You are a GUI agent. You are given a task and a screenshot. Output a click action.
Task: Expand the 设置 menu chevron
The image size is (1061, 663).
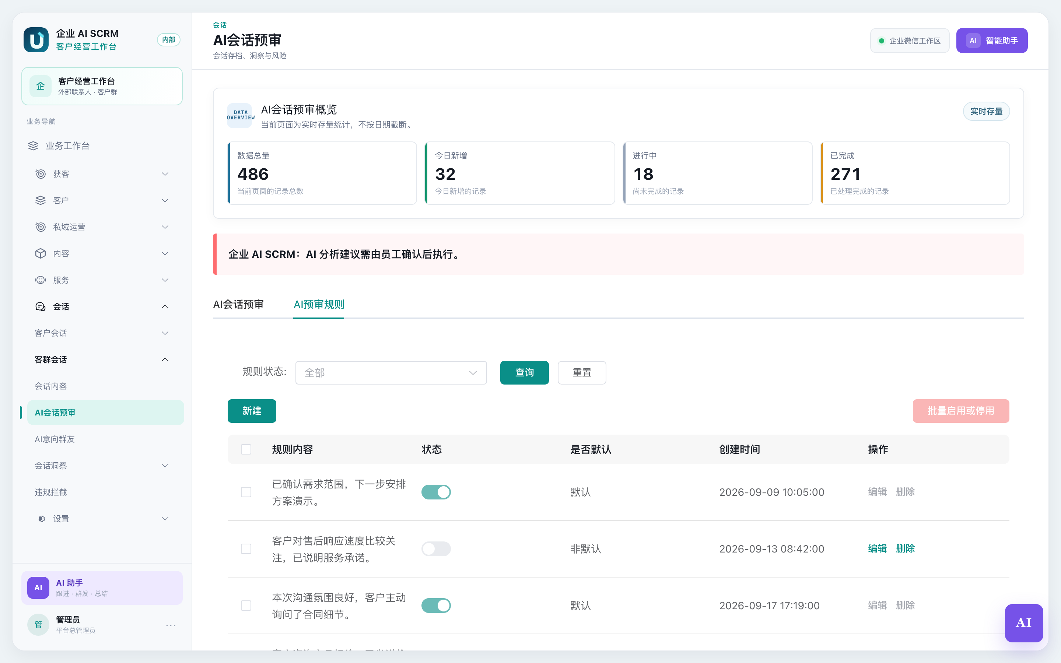(165, 519)
